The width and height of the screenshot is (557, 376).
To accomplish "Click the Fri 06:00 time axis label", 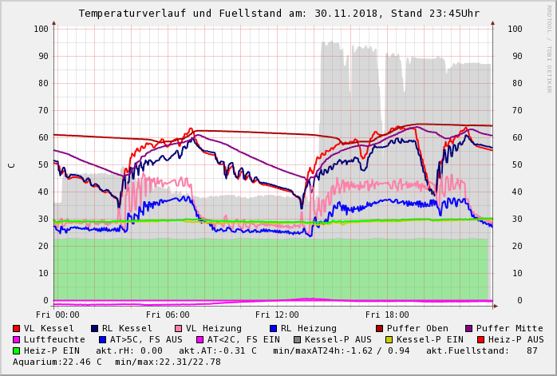I will coord(168,315).
